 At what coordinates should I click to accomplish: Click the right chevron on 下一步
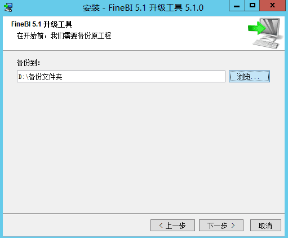pos(233,225)
